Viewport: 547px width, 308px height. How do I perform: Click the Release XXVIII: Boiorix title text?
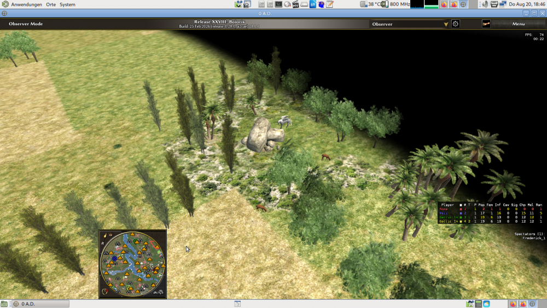click(219, 22)
